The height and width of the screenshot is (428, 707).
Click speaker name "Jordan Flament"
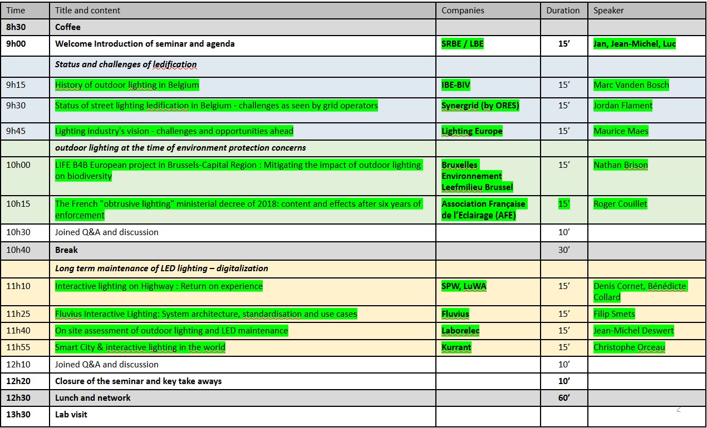623,106
